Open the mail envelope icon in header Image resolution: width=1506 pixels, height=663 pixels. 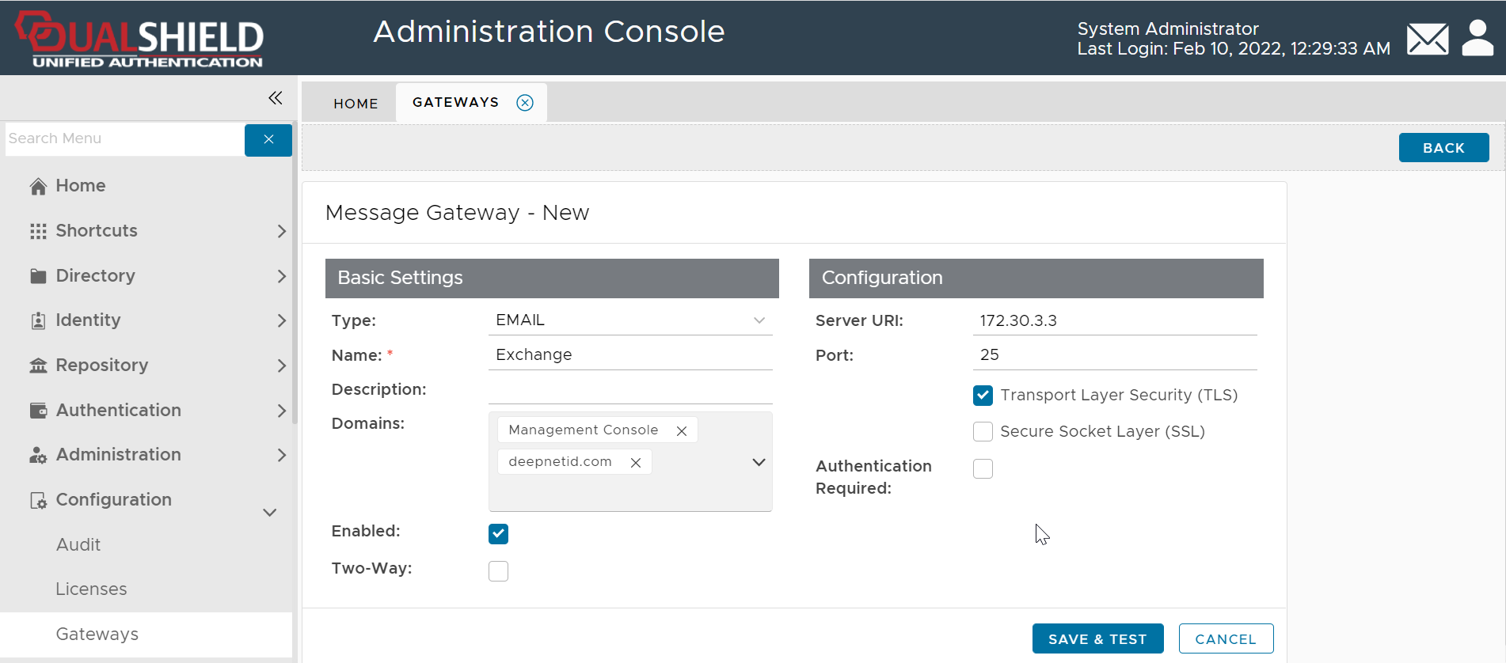[1427, 39]
